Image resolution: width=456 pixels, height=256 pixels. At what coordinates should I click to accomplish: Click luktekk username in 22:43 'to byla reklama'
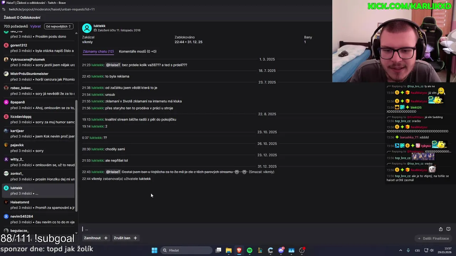(x=97, y=76)
